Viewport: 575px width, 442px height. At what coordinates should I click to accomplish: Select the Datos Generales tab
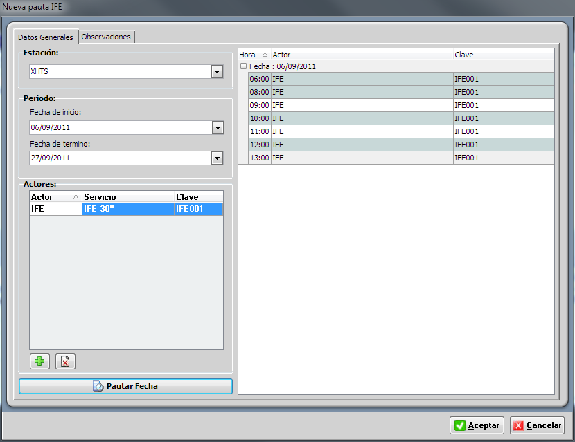click(x=45, y=37)
